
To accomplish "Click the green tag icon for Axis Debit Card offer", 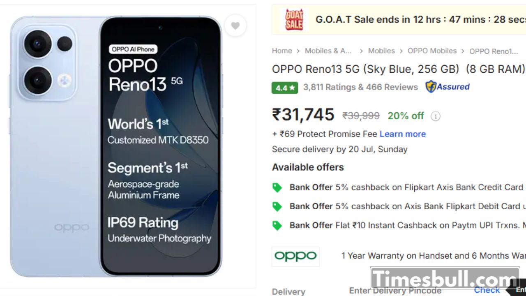I will click(x=277, y=206).
